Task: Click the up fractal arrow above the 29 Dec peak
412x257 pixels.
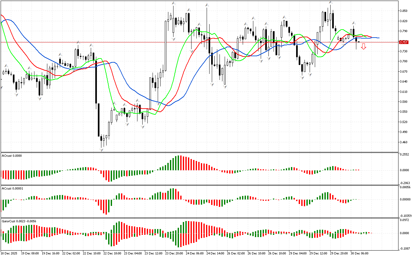Action: tap(331, 3)
